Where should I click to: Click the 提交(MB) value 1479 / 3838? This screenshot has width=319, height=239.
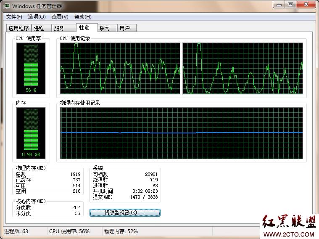coord(144,197)
